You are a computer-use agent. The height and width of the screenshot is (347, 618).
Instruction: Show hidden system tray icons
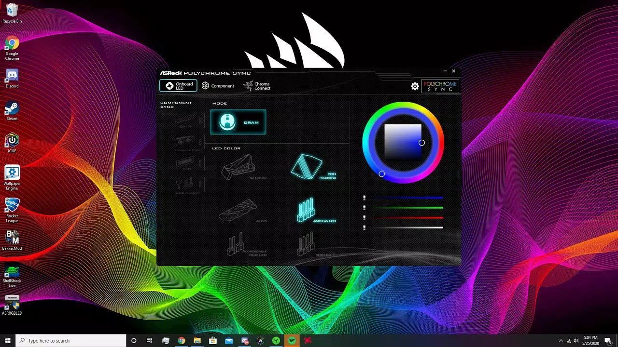coord(561,341)
